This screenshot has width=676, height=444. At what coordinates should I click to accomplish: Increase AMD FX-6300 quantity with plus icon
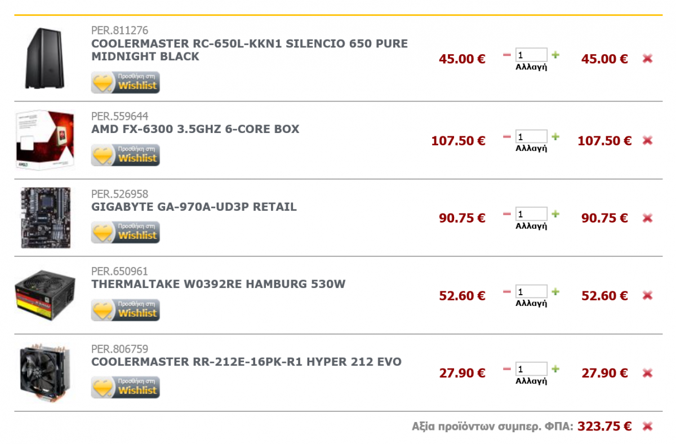pos(555,136)
